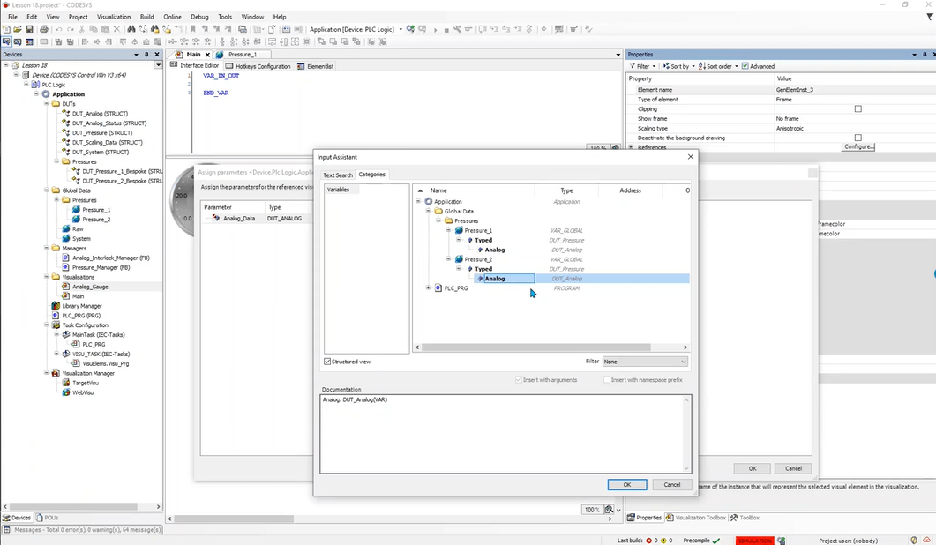Click the Input Assistant horizontal scrollbar
This screenshot has width=936, height=545.
[x=536, y=347]
